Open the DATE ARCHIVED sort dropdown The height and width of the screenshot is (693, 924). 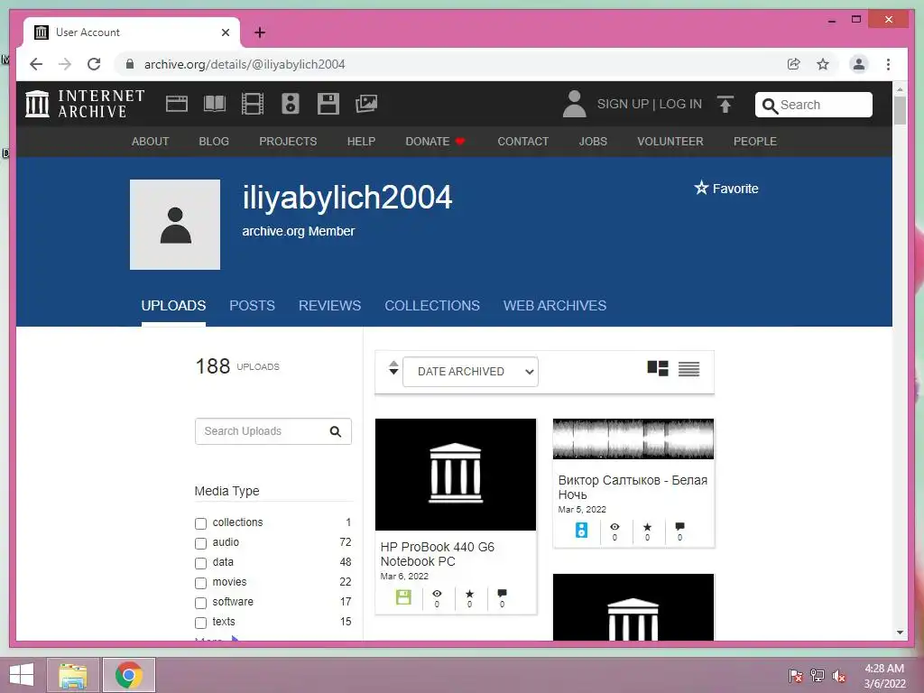pos(470,372)
